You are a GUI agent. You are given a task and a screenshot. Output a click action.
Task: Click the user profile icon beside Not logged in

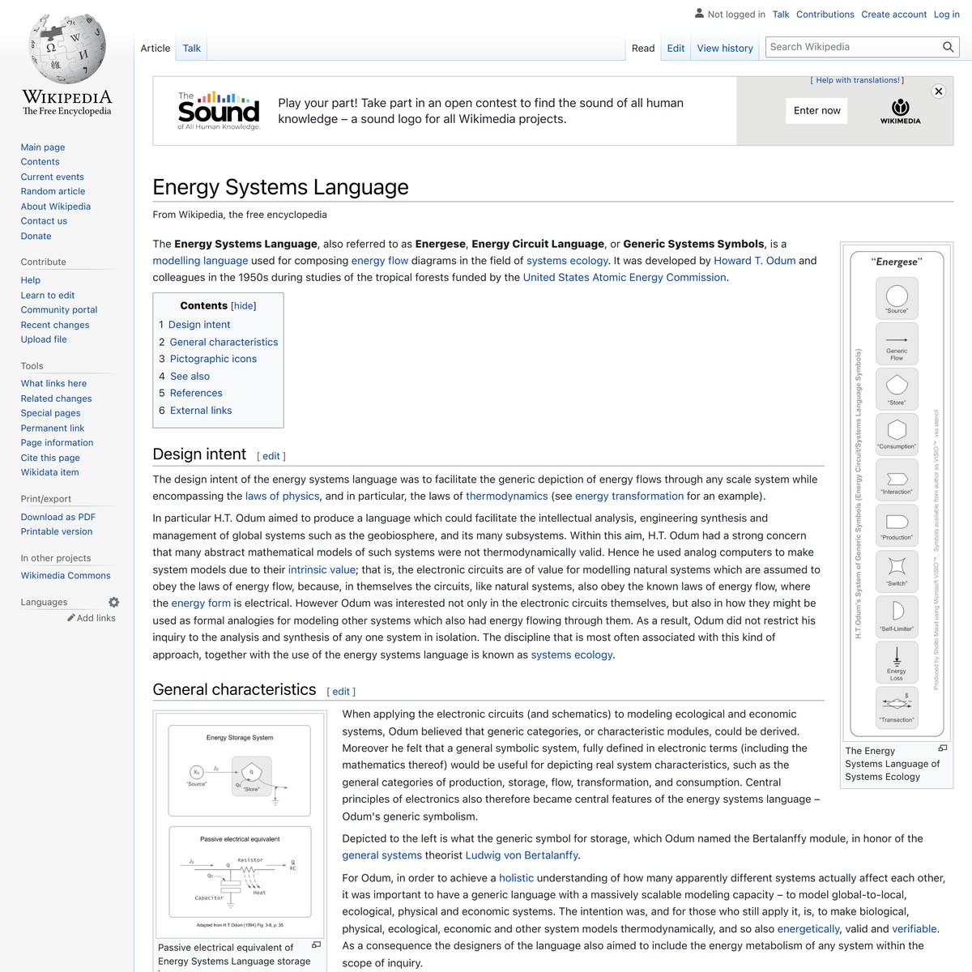point(697,14)
